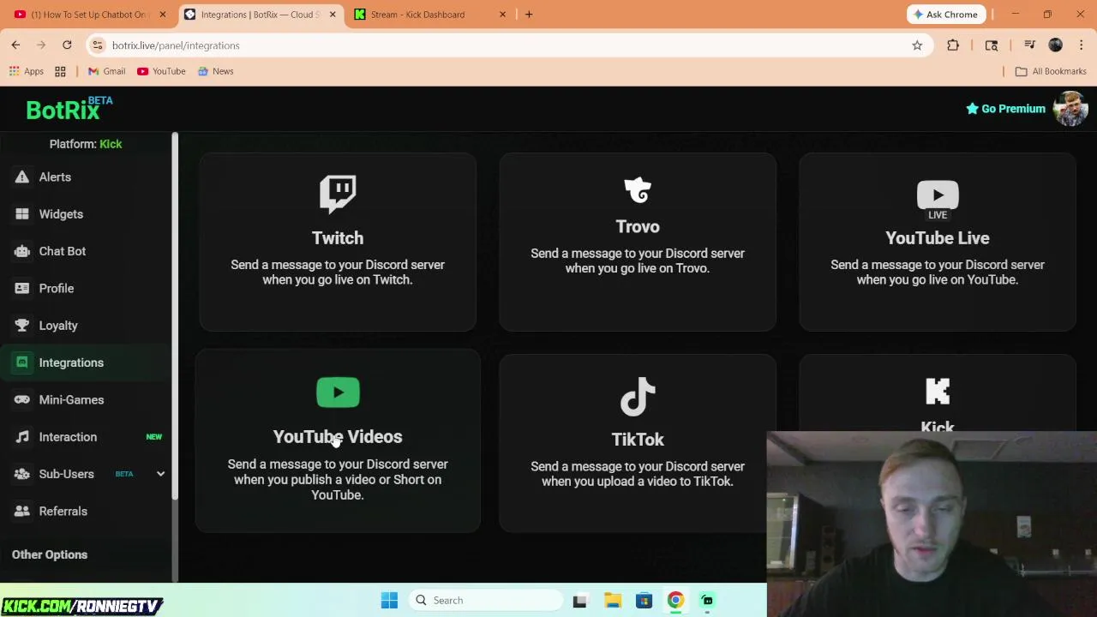Image resolution: width=1097 pixels, height=617 pixels.
Task: Open the Chrome three-dot menu
Action: (x=1082, y=45)
